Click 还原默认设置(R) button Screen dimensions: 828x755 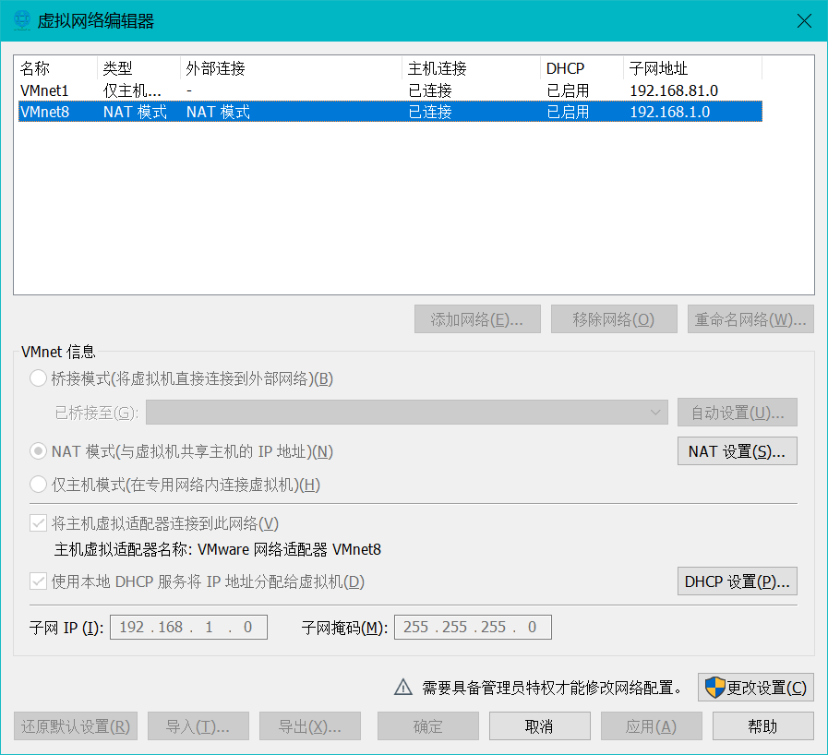76,726
